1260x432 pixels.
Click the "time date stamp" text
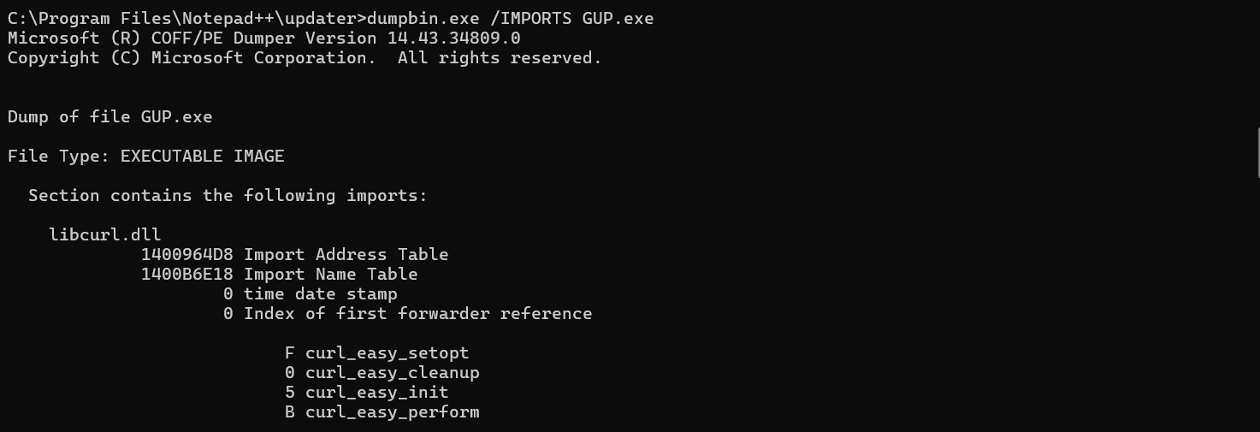click(x=320, y=293)
